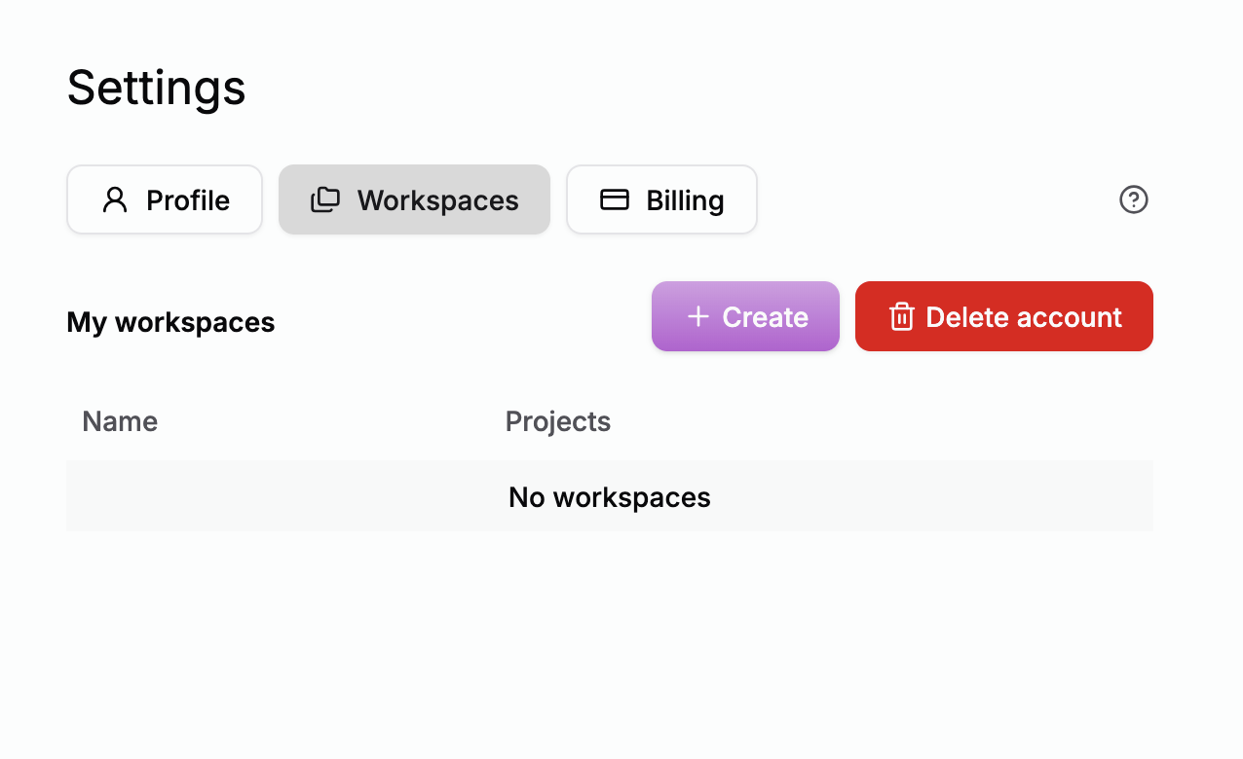Create a new workspace
This screenshot has width=1243, height=759.
click(745, 316)
